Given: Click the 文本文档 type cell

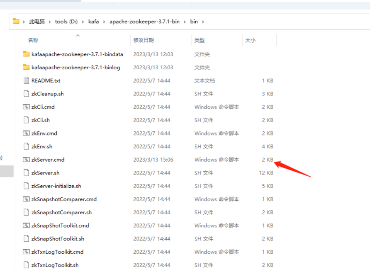Looking at the screenshot, I should pos(205,80).
